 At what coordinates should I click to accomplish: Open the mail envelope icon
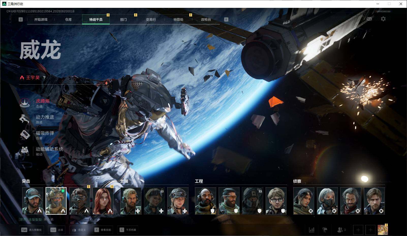369,19
